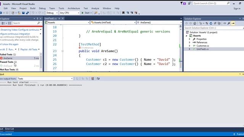This screenshot has height=137, width=244.
Task: Click the Save icon in the toolbar
Action: pos(23,13)
